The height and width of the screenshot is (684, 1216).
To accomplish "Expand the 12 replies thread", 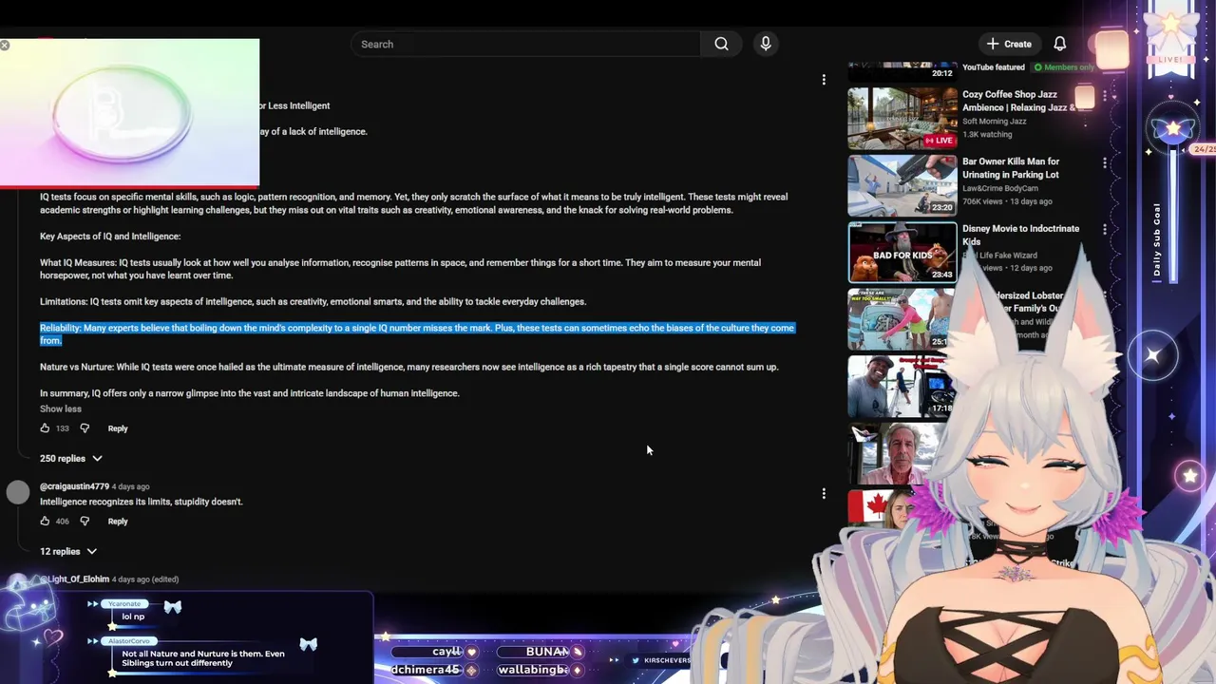I will [x=68, y=552].
